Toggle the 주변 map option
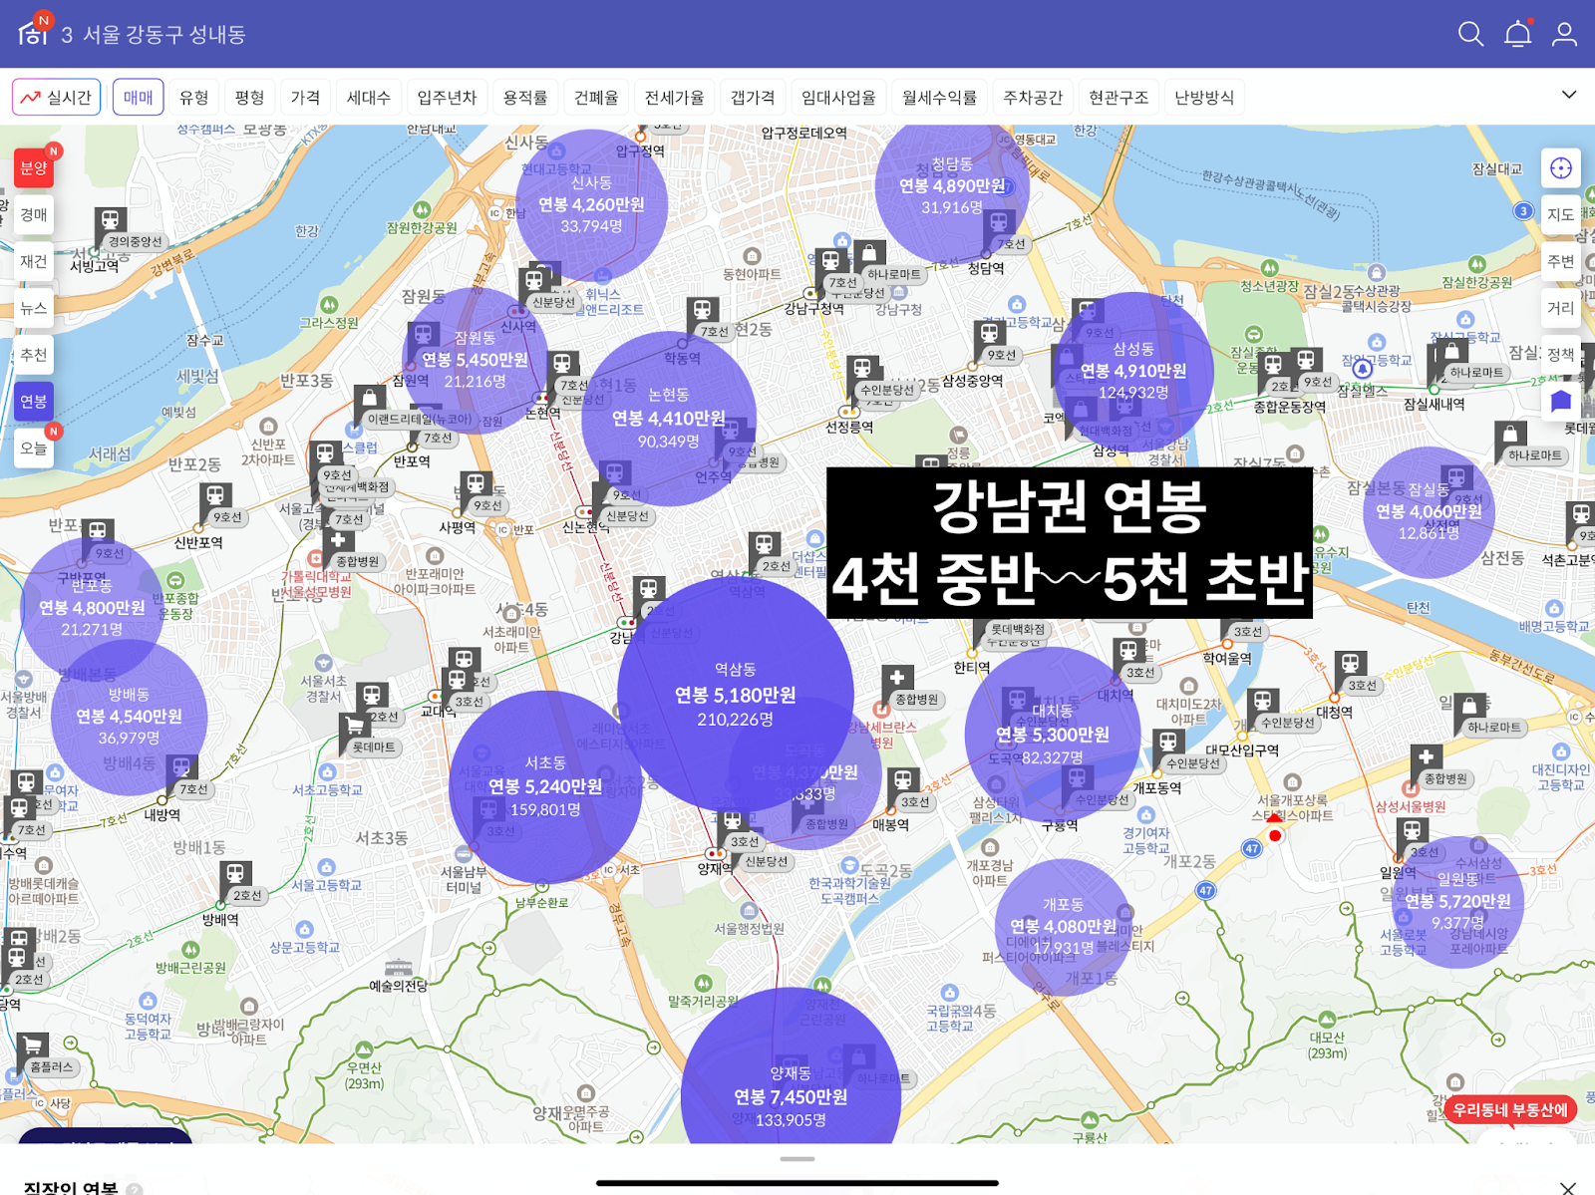Screen dimensions: 1595x1195 1561,261
